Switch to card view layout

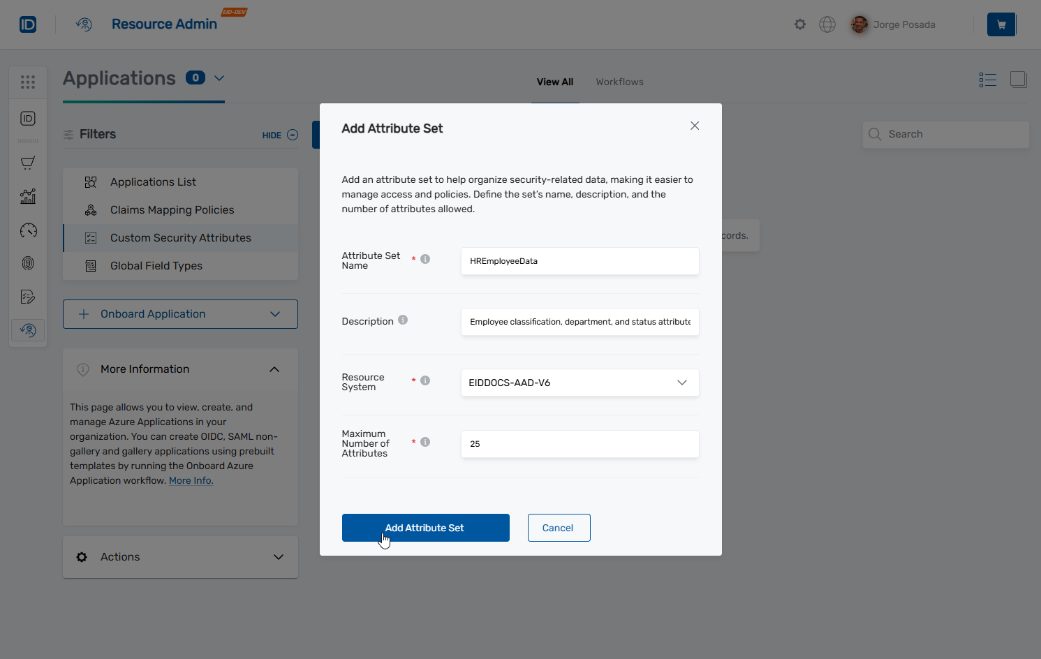1018,80
